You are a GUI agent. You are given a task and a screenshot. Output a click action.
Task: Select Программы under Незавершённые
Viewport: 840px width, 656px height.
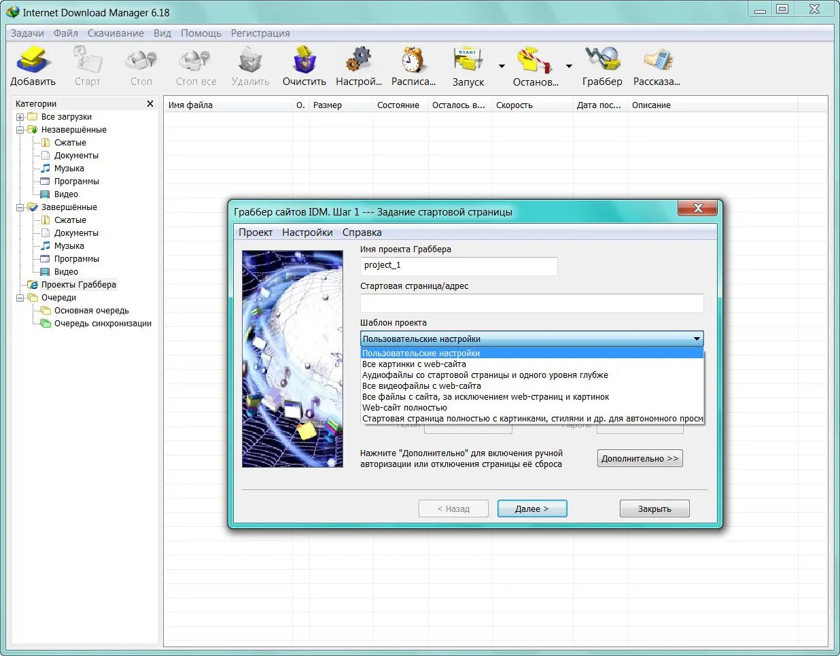(77, 182)
